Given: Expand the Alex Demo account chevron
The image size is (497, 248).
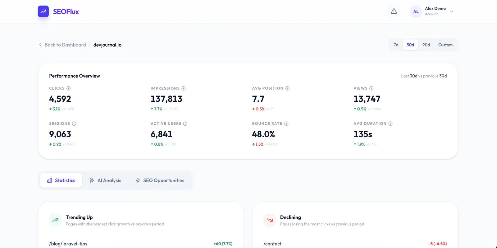Looking at the screenshot, I should point(452,11).
